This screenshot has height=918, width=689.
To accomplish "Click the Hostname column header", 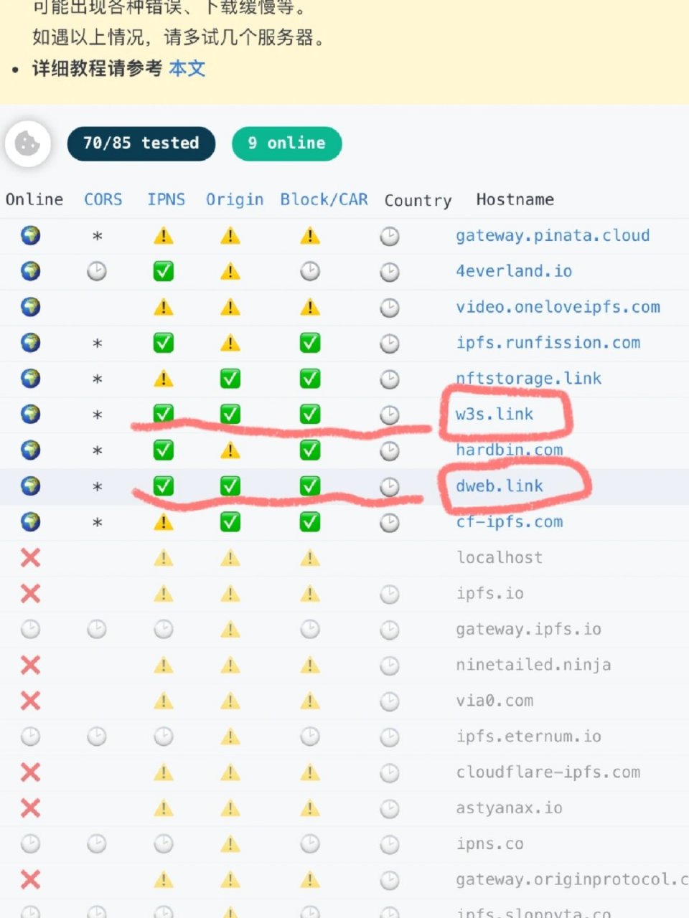I will point(515,199).
